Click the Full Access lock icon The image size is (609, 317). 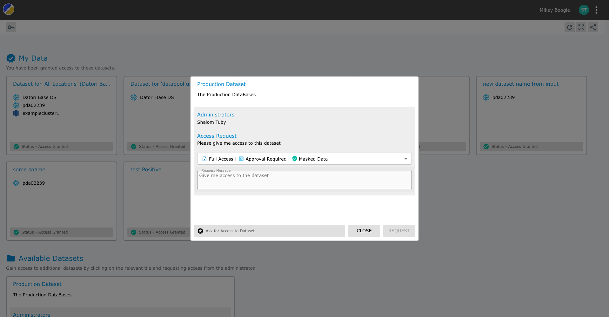(x=204, y=159)
